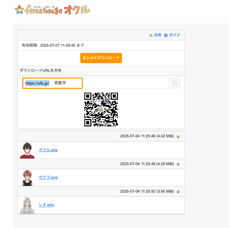The width and height of the screenshot is (229, 228).
Task: Click the サクラ.png character thumbnail
Action: click(27, 178)
